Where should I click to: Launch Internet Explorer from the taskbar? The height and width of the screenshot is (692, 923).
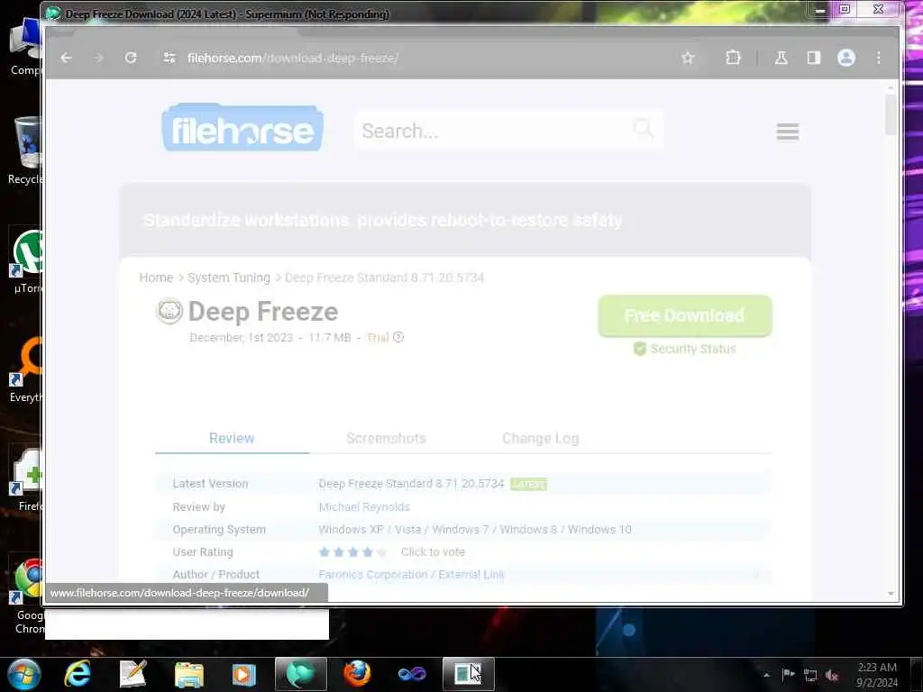coord(78,674)
